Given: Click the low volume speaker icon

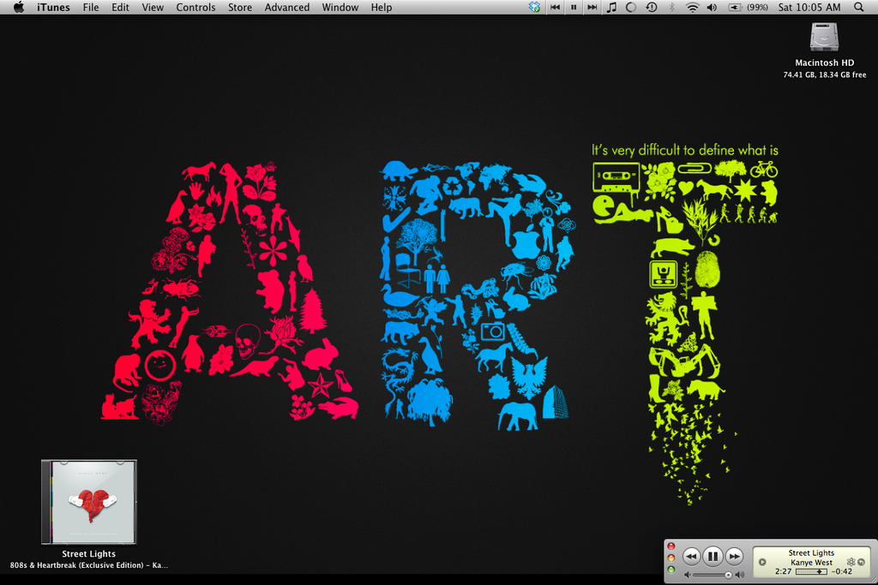Looking at the screenshot, I should (x=687, y=575).
